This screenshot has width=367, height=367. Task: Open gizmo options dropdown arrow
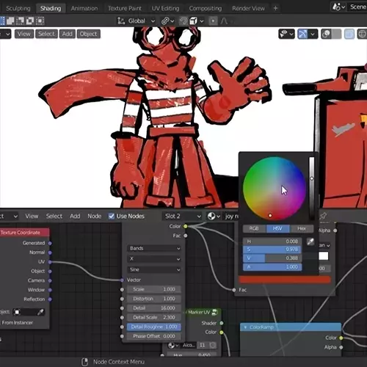pos(313,34)
